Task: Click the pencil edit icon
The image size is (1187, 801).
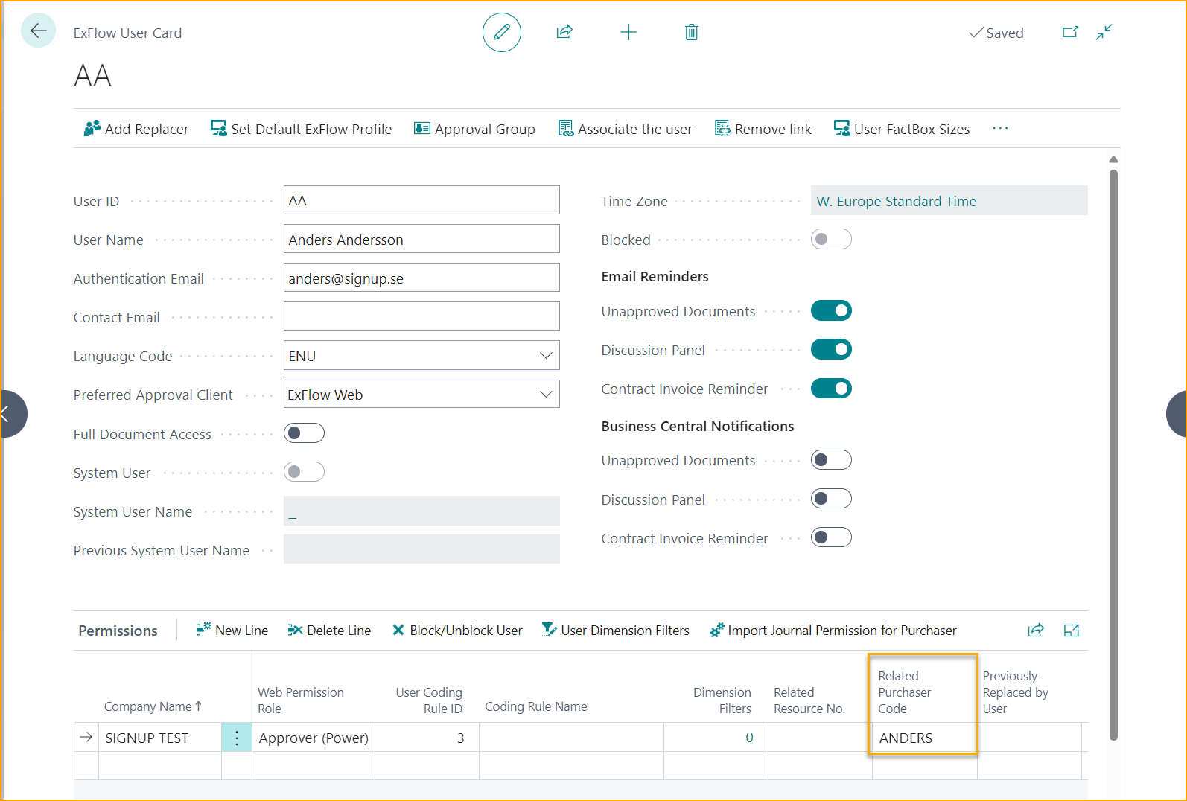Action: tap(501, 32)
